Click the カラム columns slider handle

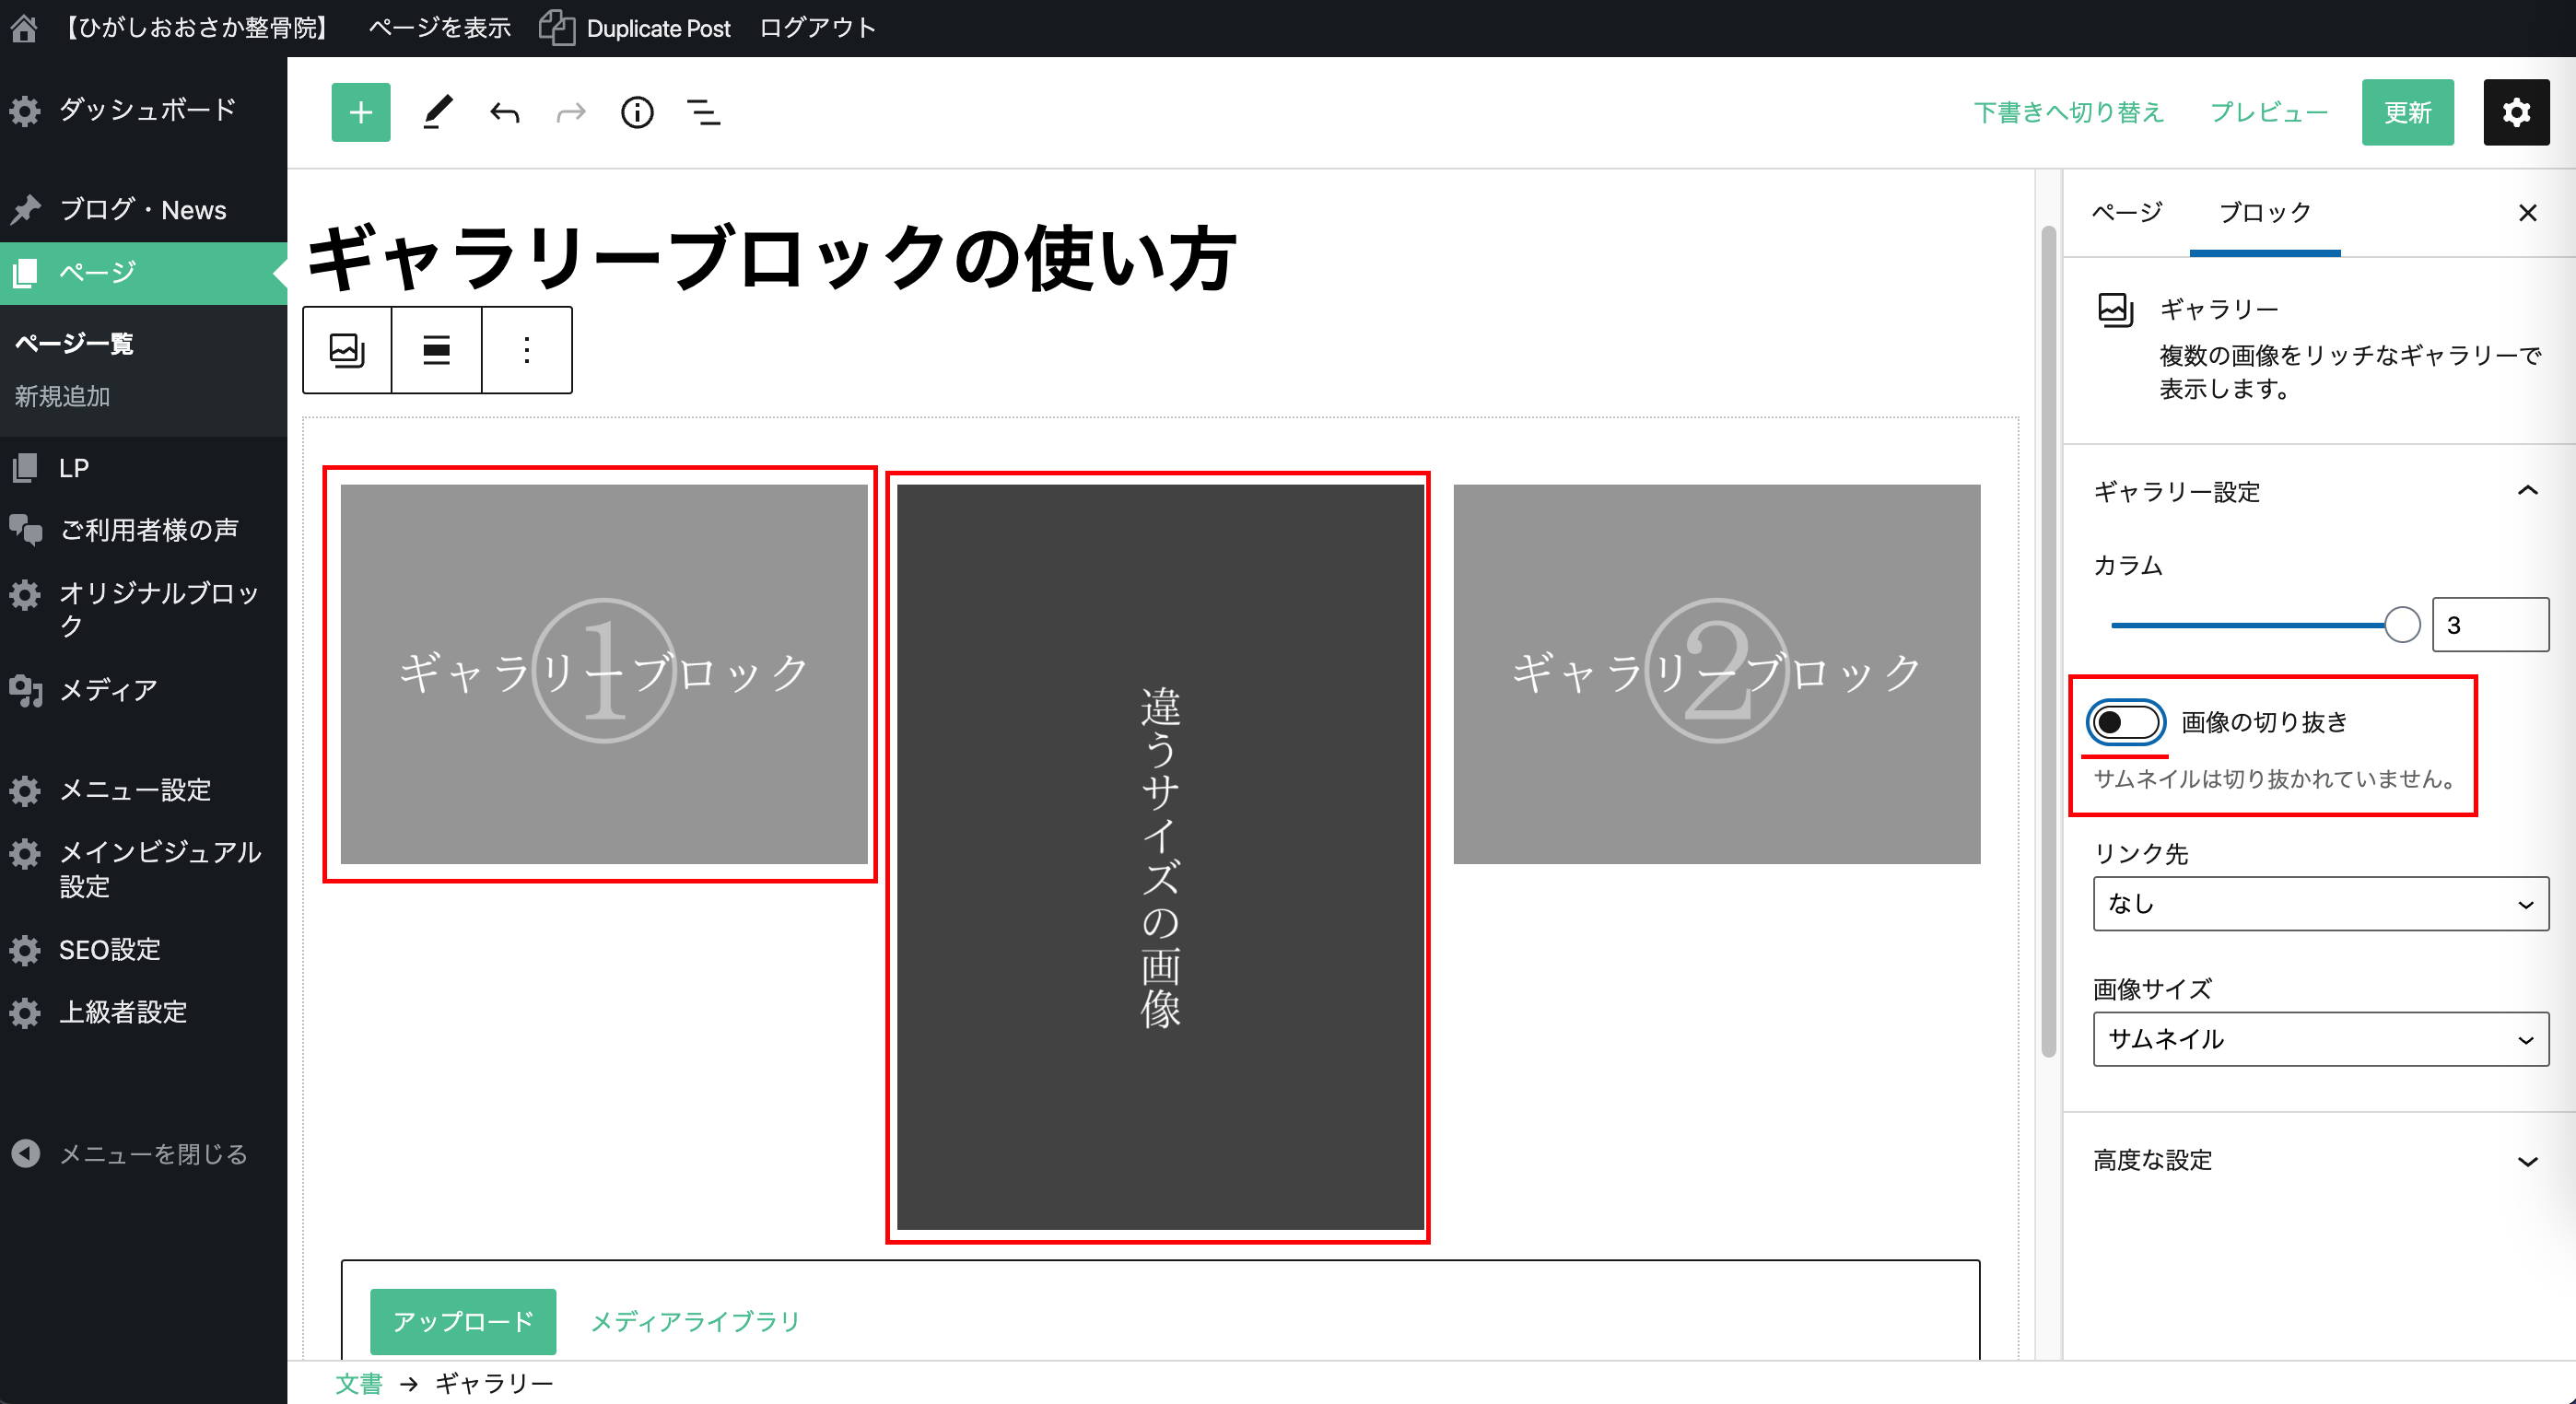pos(2401,625)
